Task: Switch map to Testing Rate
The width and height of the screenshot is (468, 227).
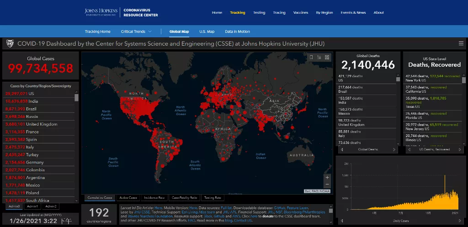Action: [x=212, y=197]
